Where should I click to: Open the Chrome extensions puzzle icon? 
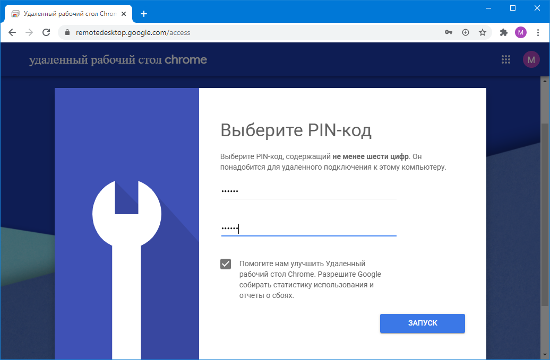pyautogui.click(x=504, y=32)
